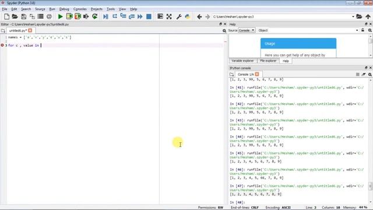Switch to Variable explorer tab

242,61
